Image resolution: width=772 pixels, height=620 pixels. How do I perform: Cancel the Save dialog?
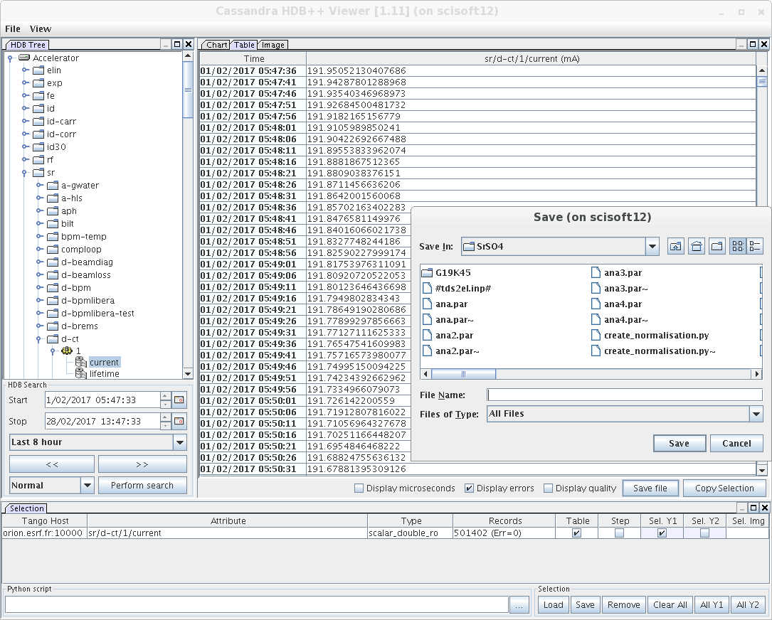(736, 444)
